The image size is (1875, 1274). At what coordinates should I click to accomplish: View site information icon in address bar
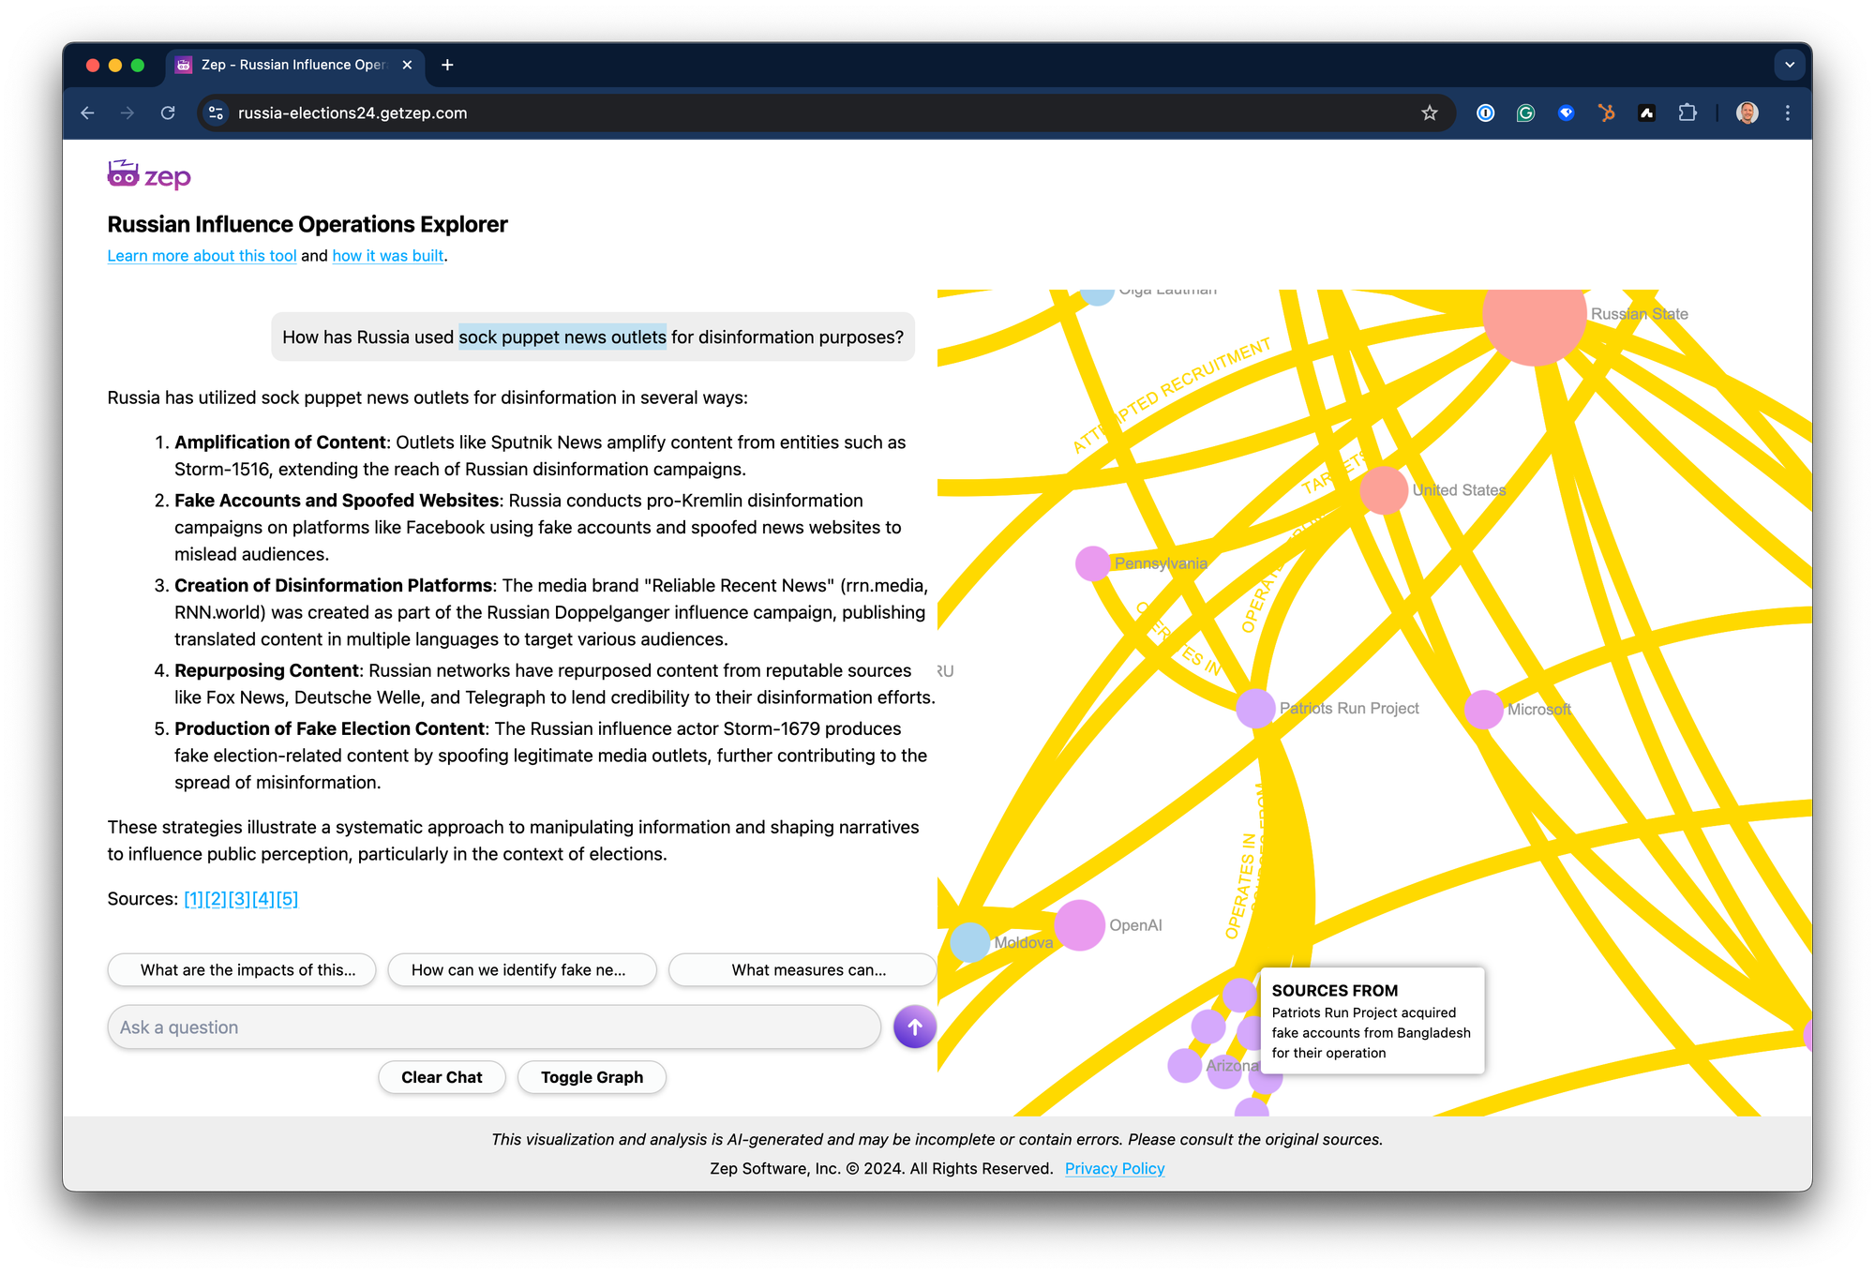pos(216,113)
